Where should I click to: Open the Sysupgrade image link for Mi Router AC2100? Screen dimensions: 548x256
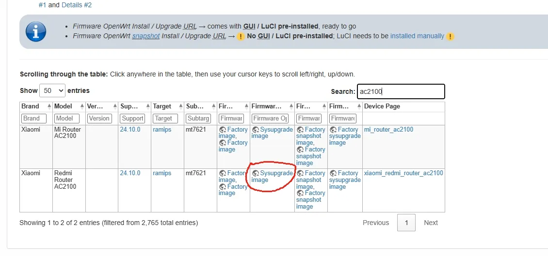pyautogui.click(x=272, y=133)
